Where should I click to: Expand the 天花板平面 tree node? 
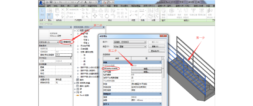point(78,46)
